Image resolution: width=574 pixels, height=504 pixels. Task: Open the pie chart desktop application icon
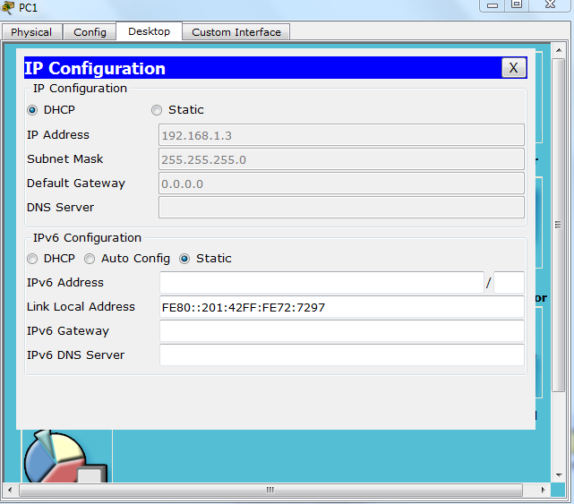click(x=66, y=457)
